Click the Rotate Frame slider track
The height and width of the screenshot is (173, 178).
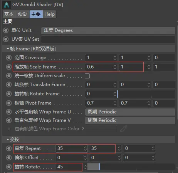click(146, 94)
